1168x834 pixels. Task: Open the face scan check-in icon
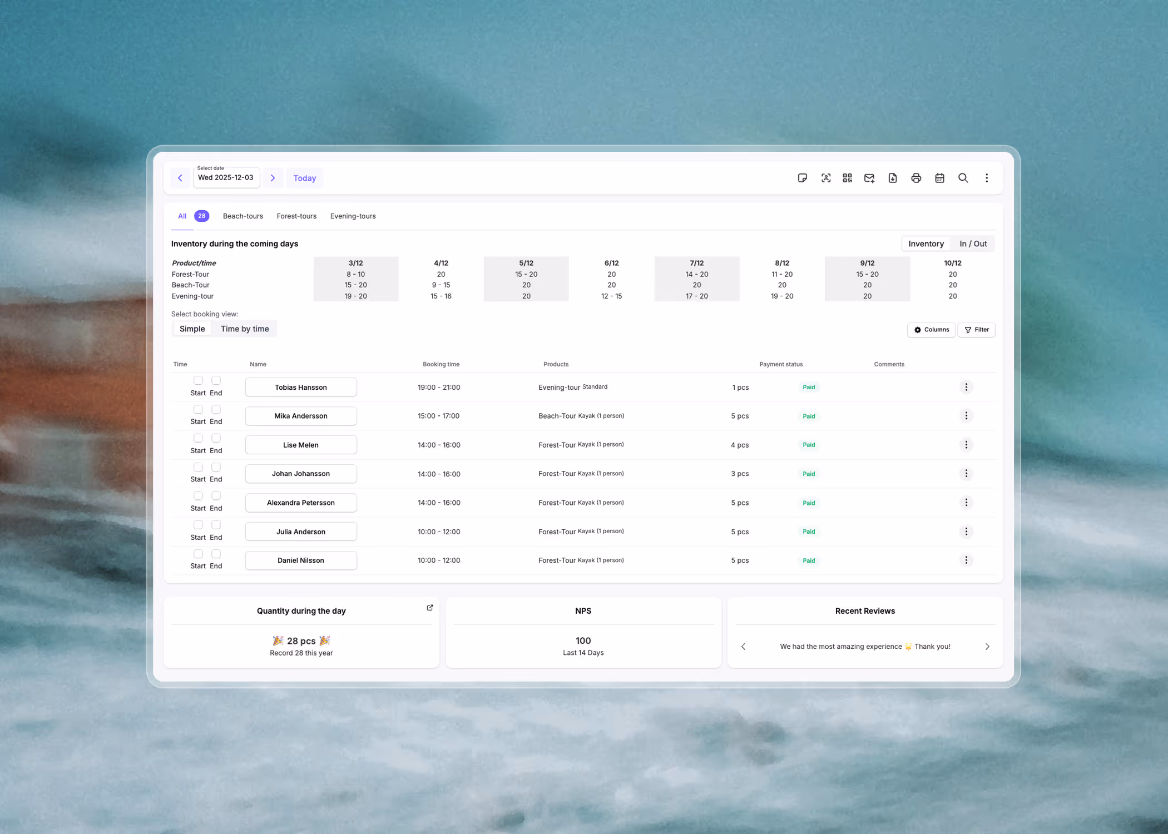pyautogui.click(x=825, y=178)
